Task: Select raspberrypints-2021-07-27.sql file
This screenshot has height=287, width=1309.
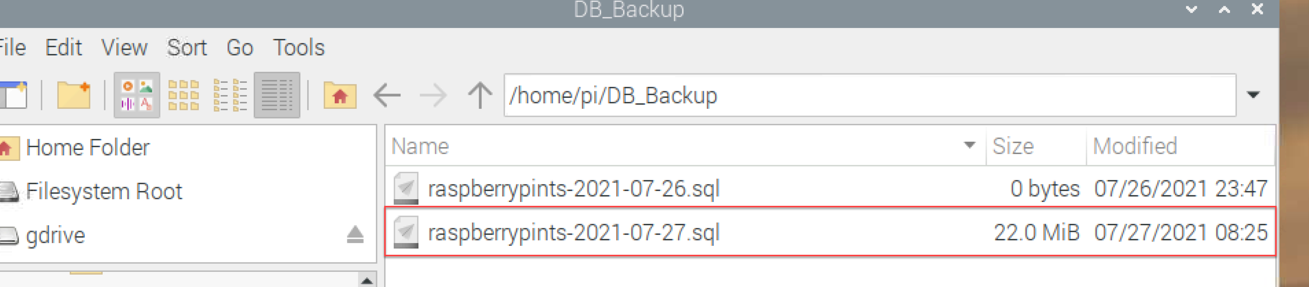Action: 830,232
